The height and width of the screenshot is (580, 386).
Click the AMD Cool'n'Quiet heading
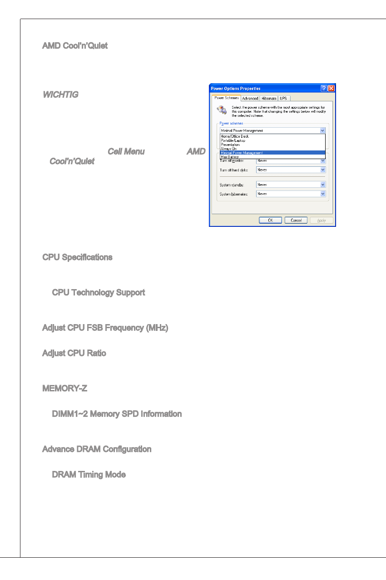click(75, 46)
